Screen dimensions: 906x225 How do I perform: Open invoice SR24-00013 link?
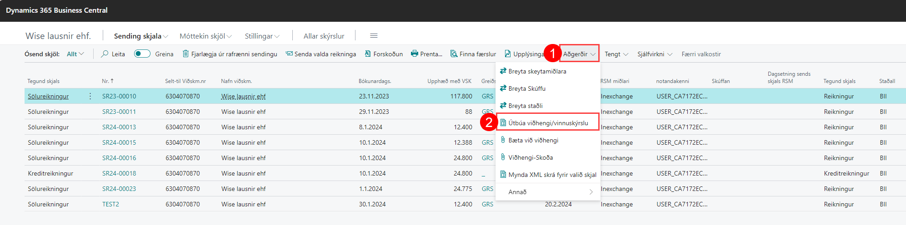(119, 127)
